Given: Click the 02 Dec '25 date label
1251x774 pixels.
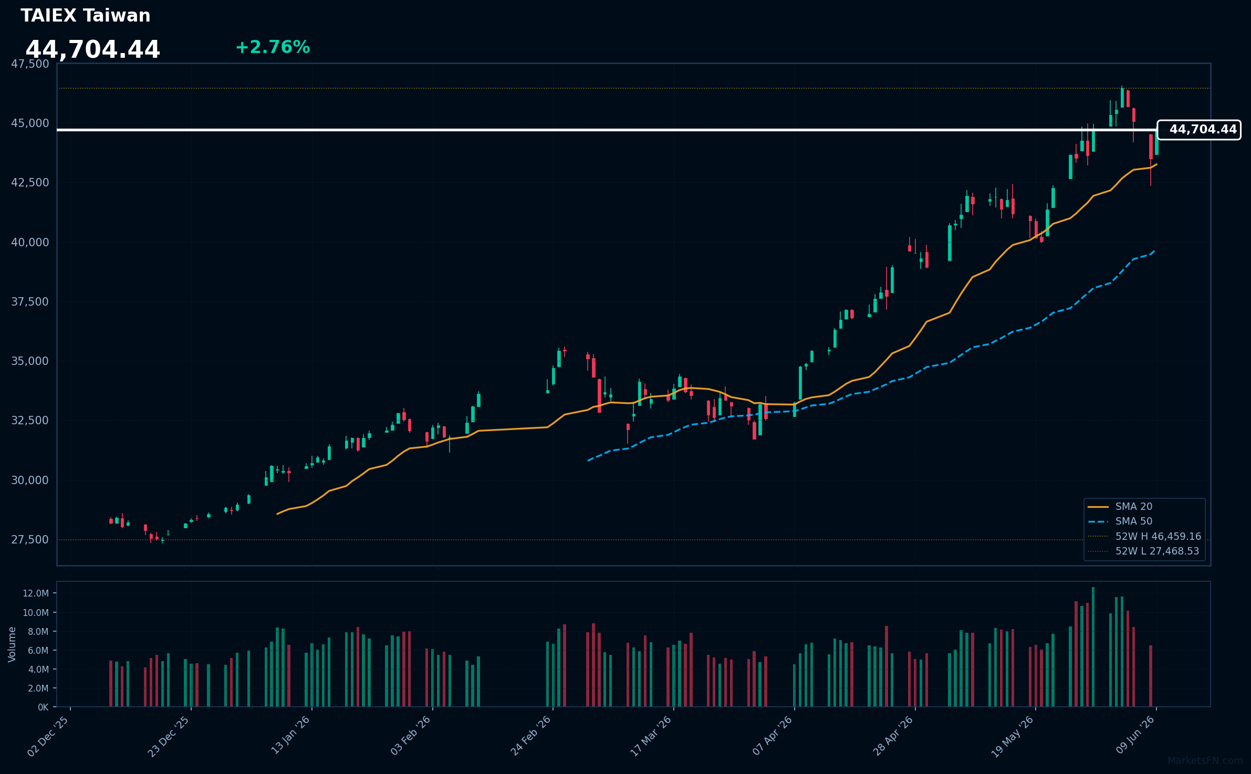Looking at the screenshot, I should (48, 736).
